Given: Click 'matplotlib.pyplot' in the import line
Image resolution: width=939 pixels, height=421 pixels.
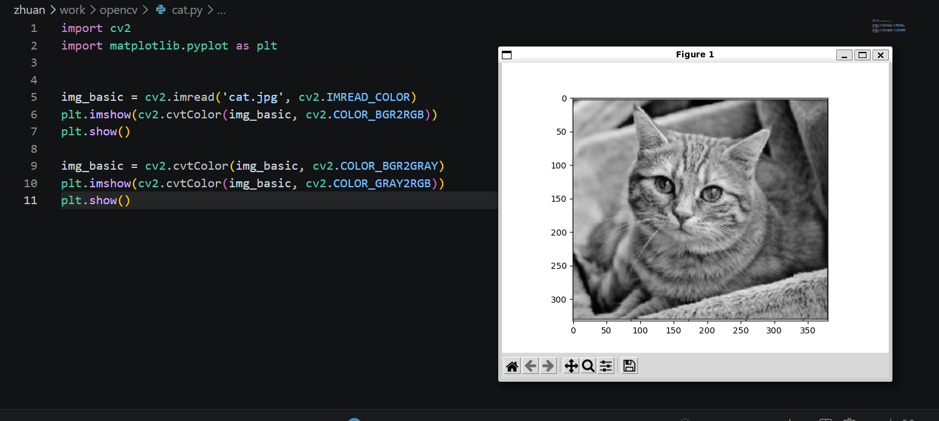Looking at the screenshot, I should click(169, 46).
